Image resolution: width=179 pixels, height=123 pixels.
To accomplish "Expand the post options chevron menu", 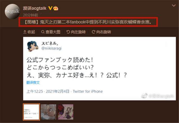I will point(174,6).
